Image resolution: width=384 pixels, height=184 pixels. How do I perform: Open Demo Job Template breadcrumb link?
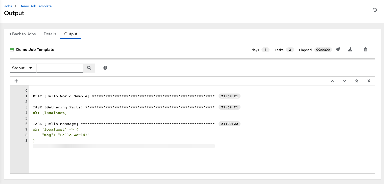tap(35, 6)
